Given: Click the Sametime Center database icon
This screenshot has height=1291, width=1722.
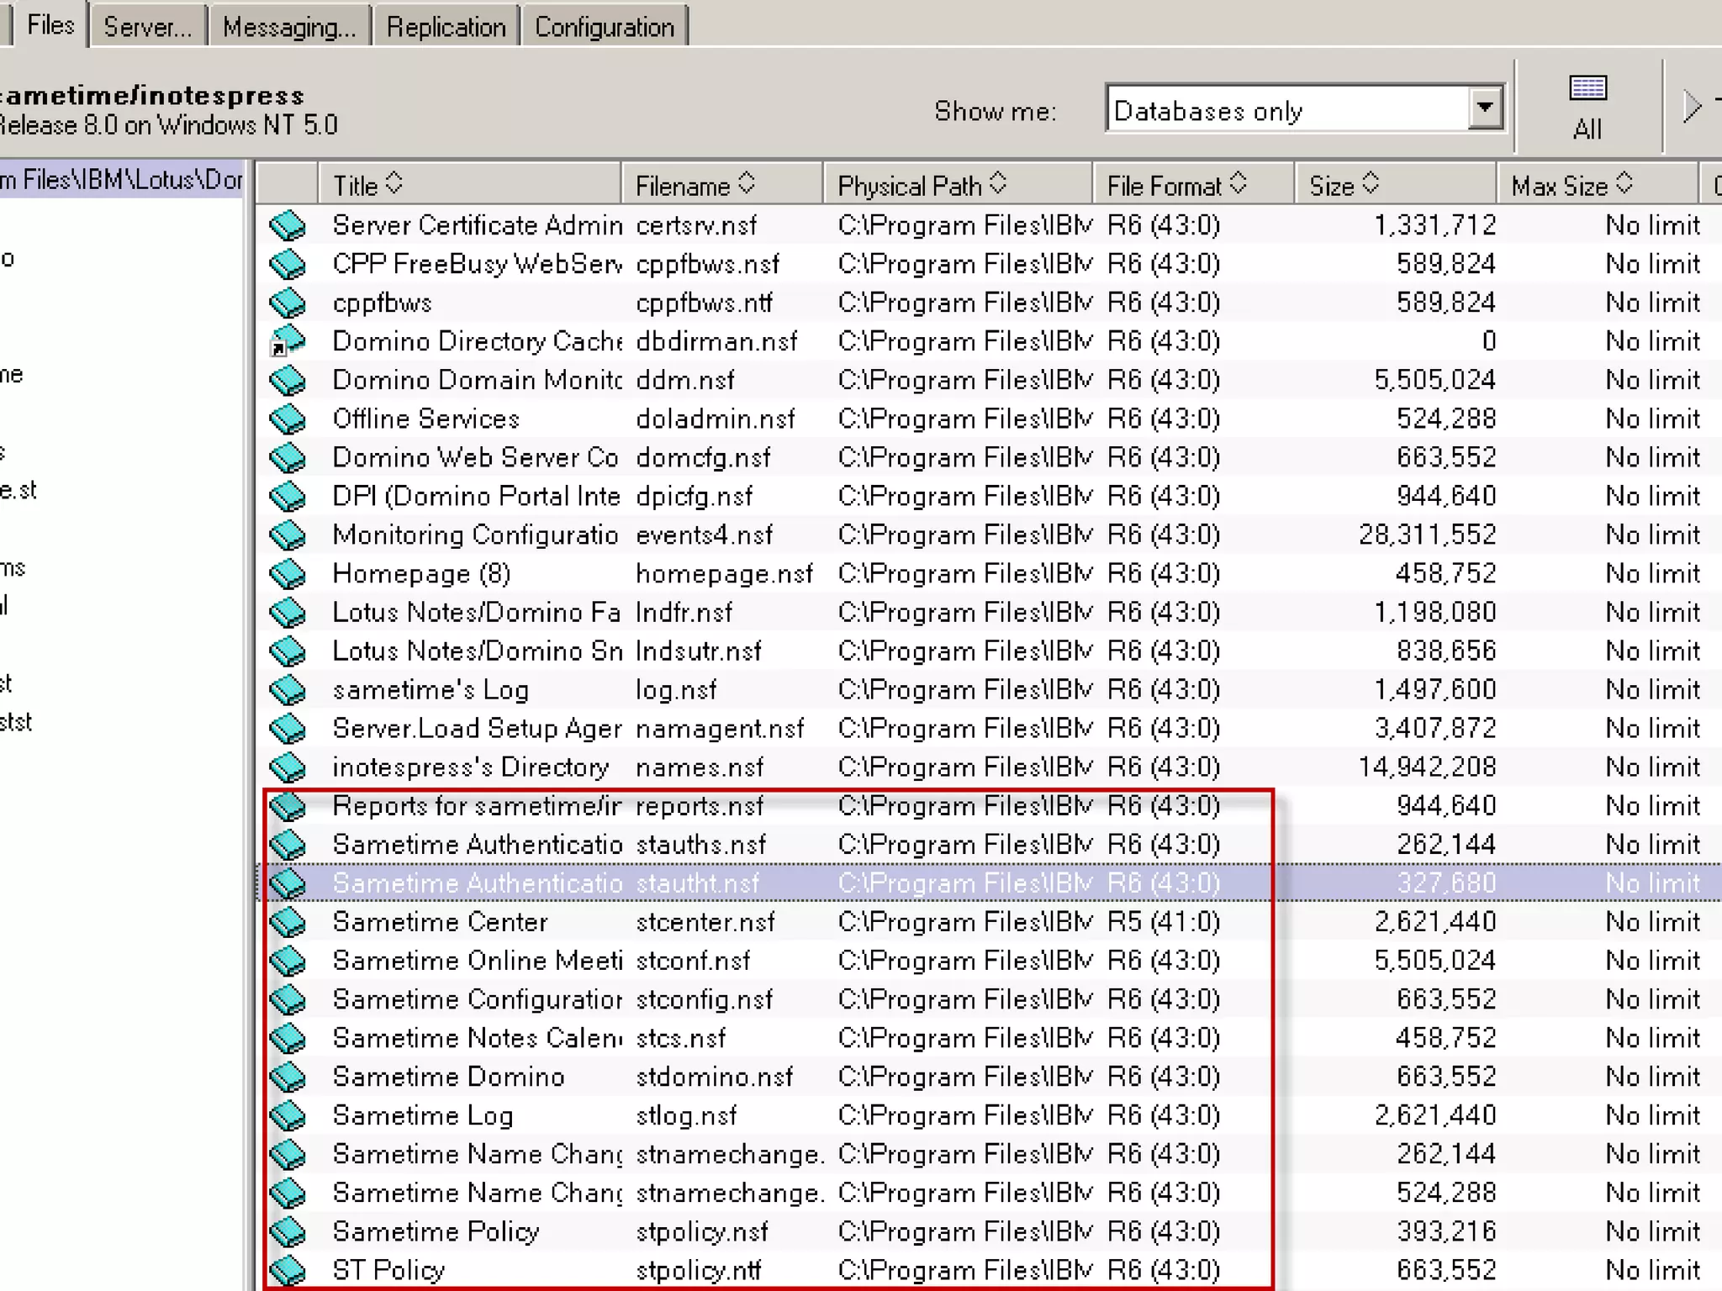Looking at the screenshot, I should tap(288, 922).
